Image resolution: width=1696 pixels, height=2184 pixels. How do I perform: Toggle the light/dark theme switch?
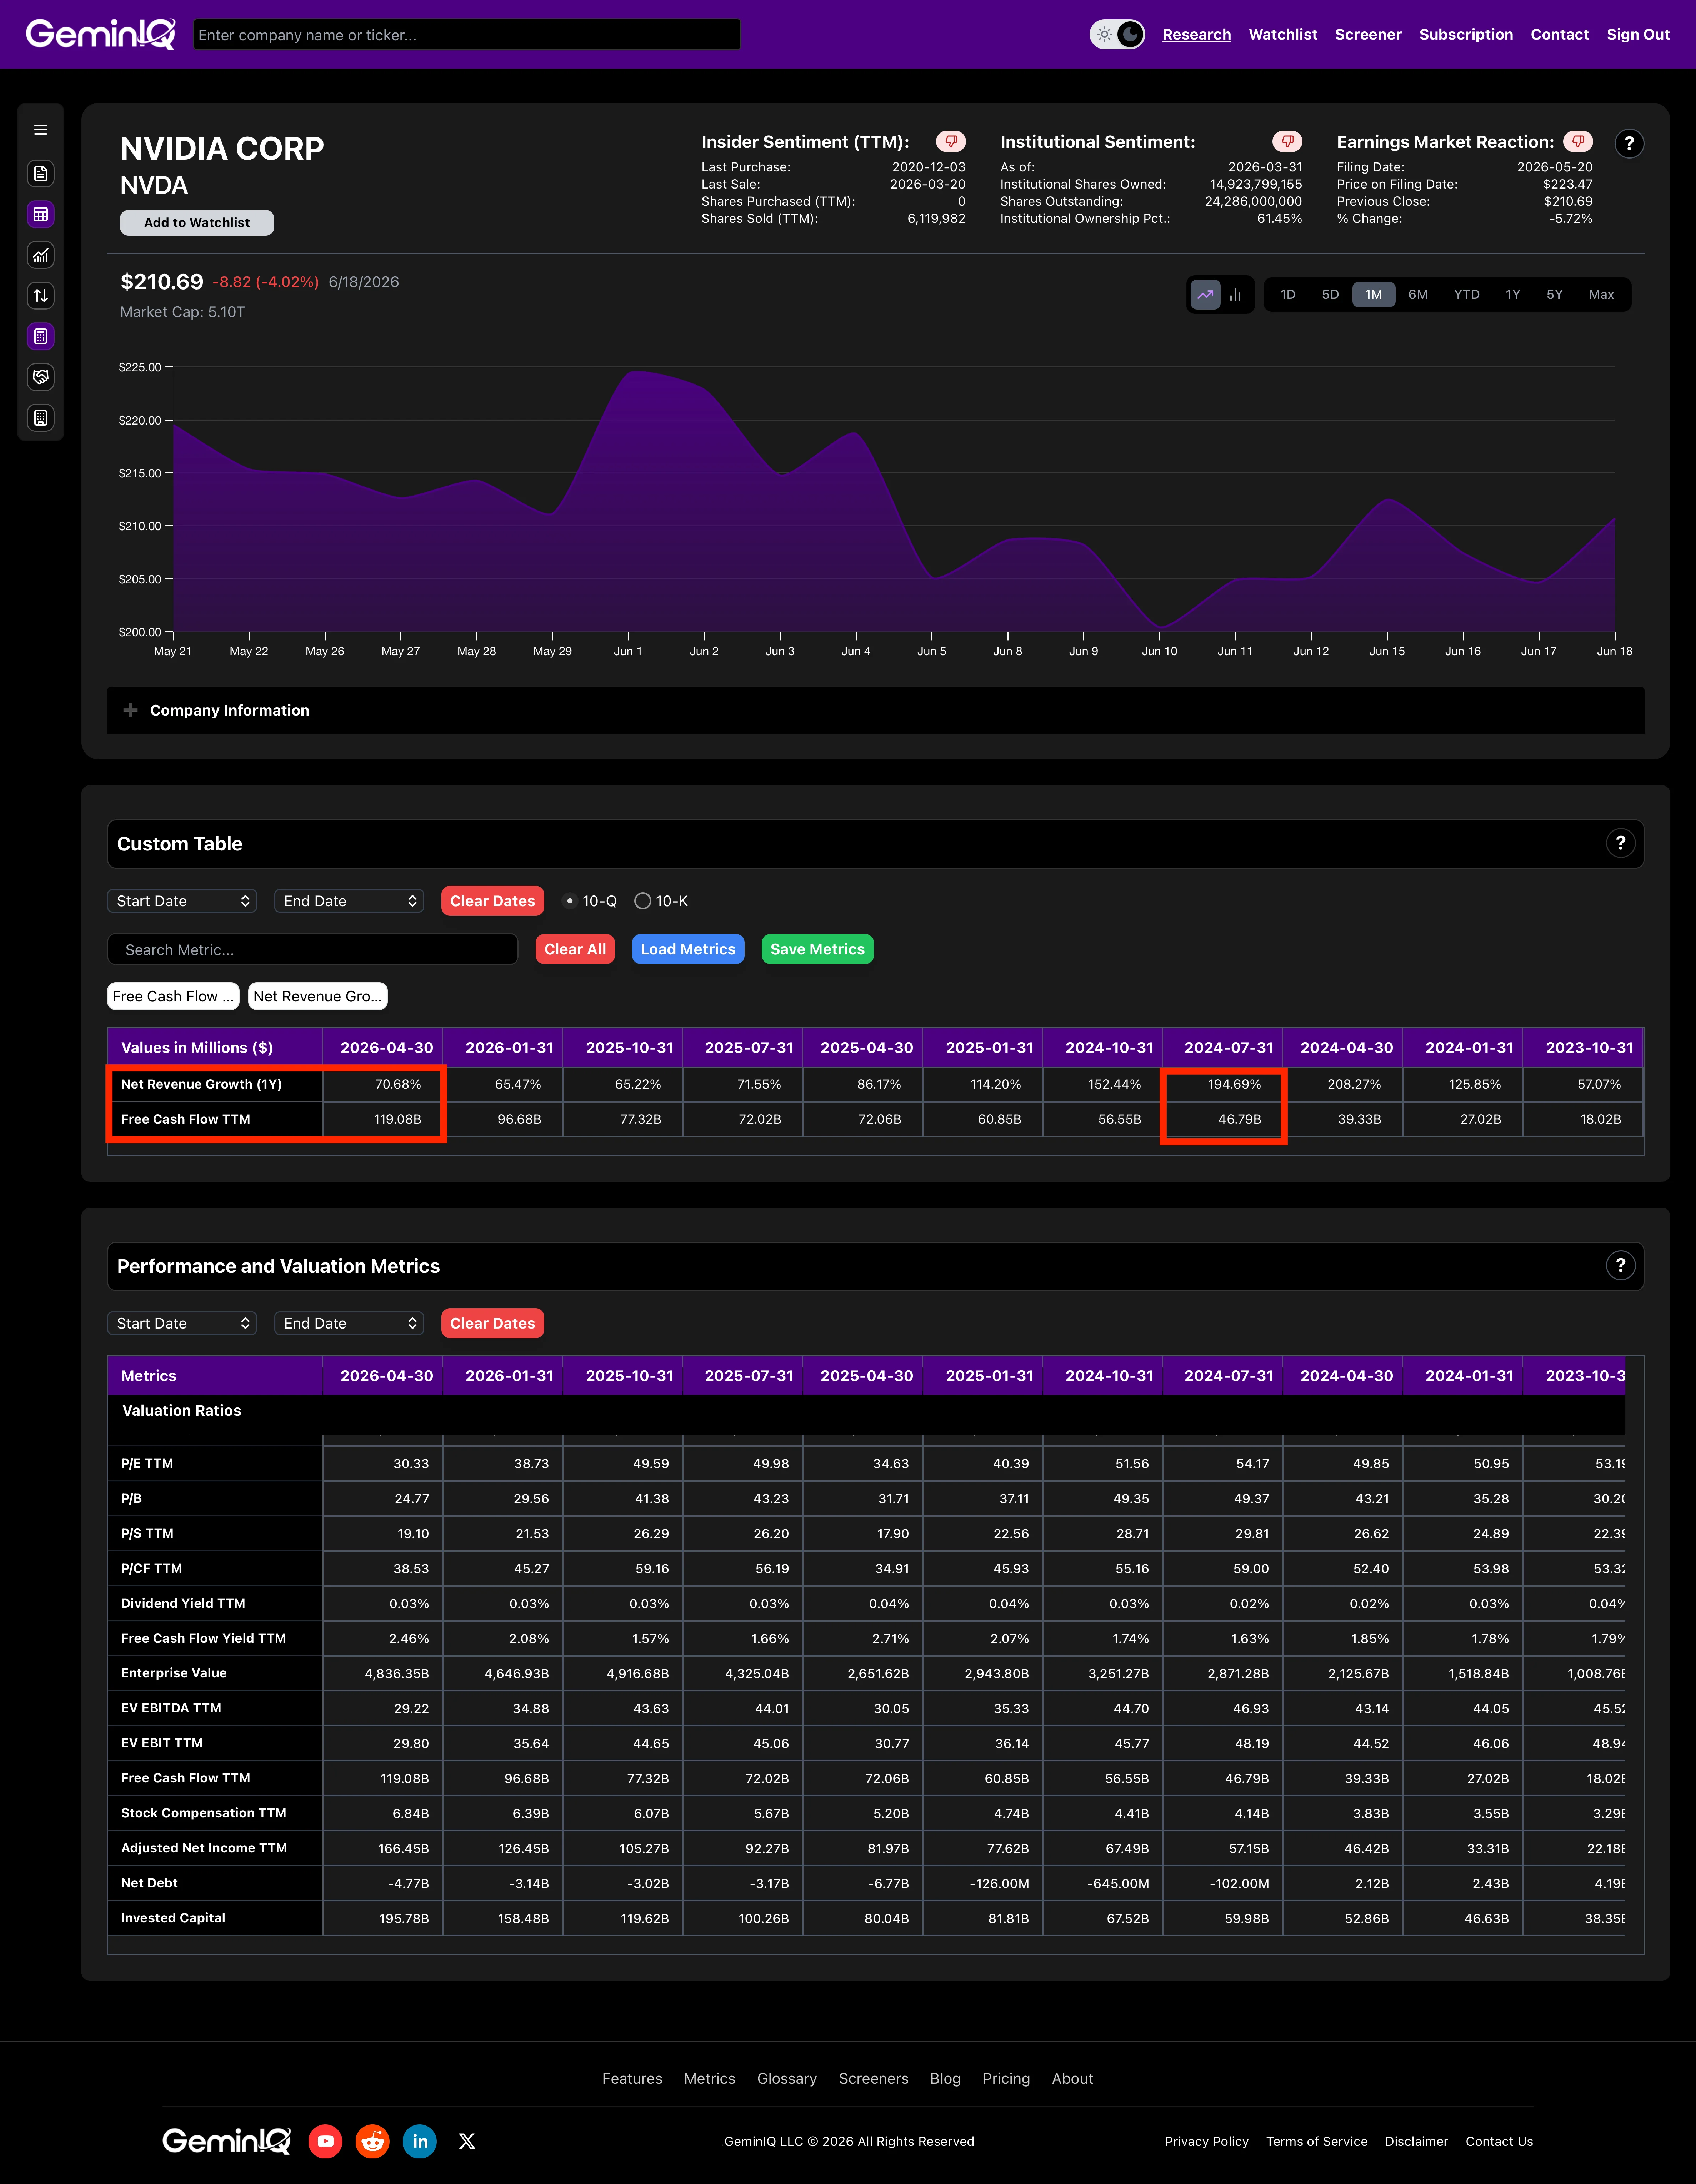(1117, 34)
